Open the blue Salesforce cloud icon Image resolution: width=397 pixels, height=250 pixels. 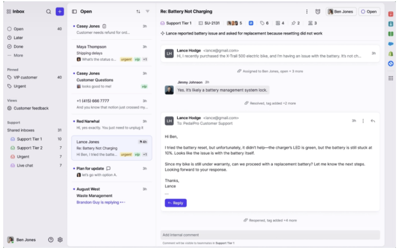pos(391,43)
